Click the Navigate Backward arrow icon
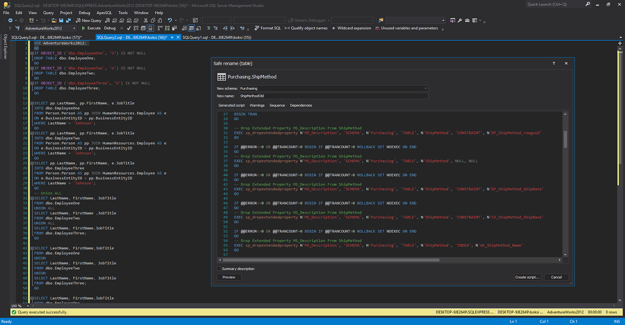 click(11, 20)
